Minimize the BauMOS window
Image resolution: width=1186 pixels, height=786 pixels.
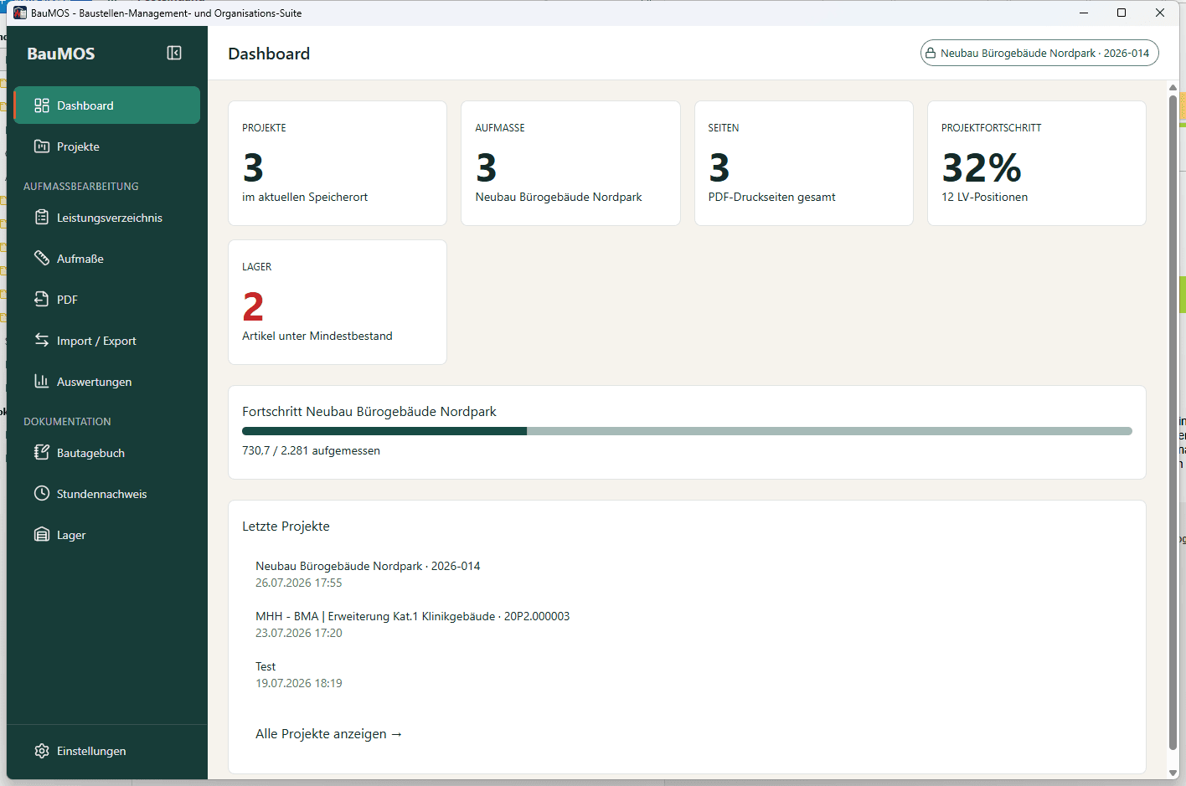coord(1084,13)
